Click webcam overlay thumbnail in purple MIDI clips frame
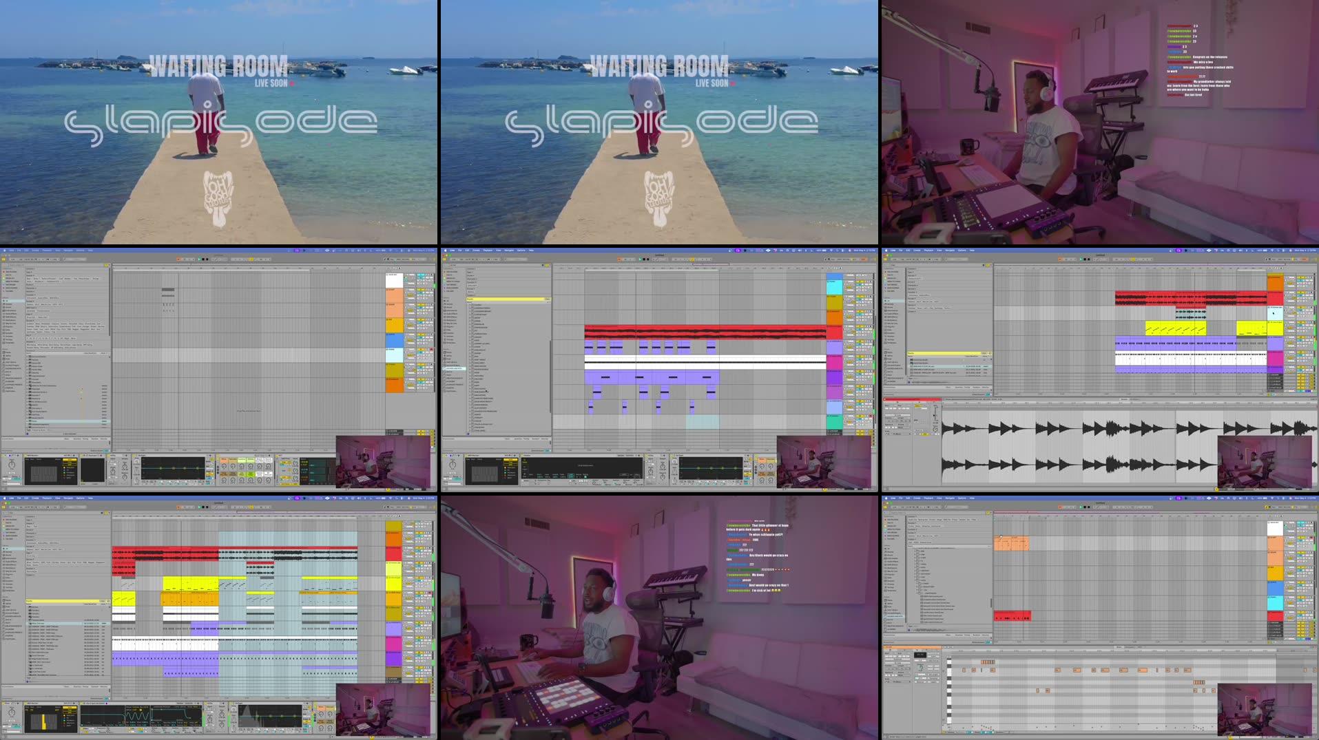Screen dimensions: 1319x740 [824, 462]
